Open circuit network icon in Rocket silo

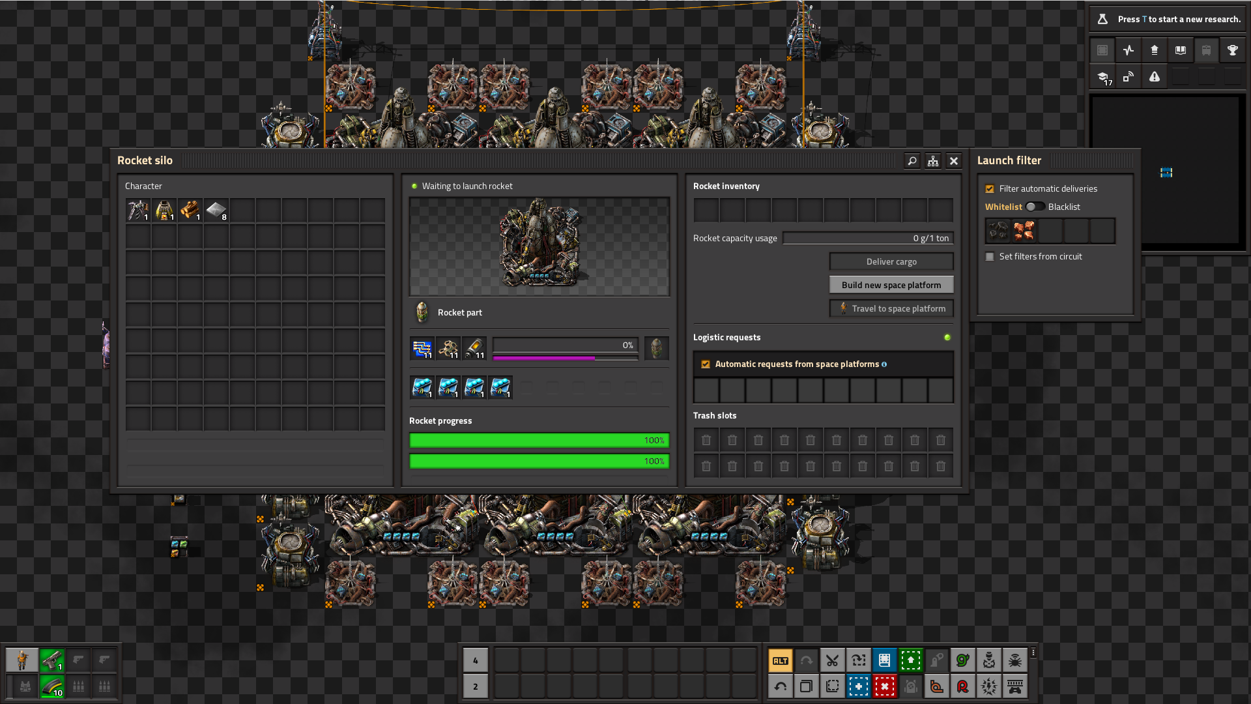[933, 160]
